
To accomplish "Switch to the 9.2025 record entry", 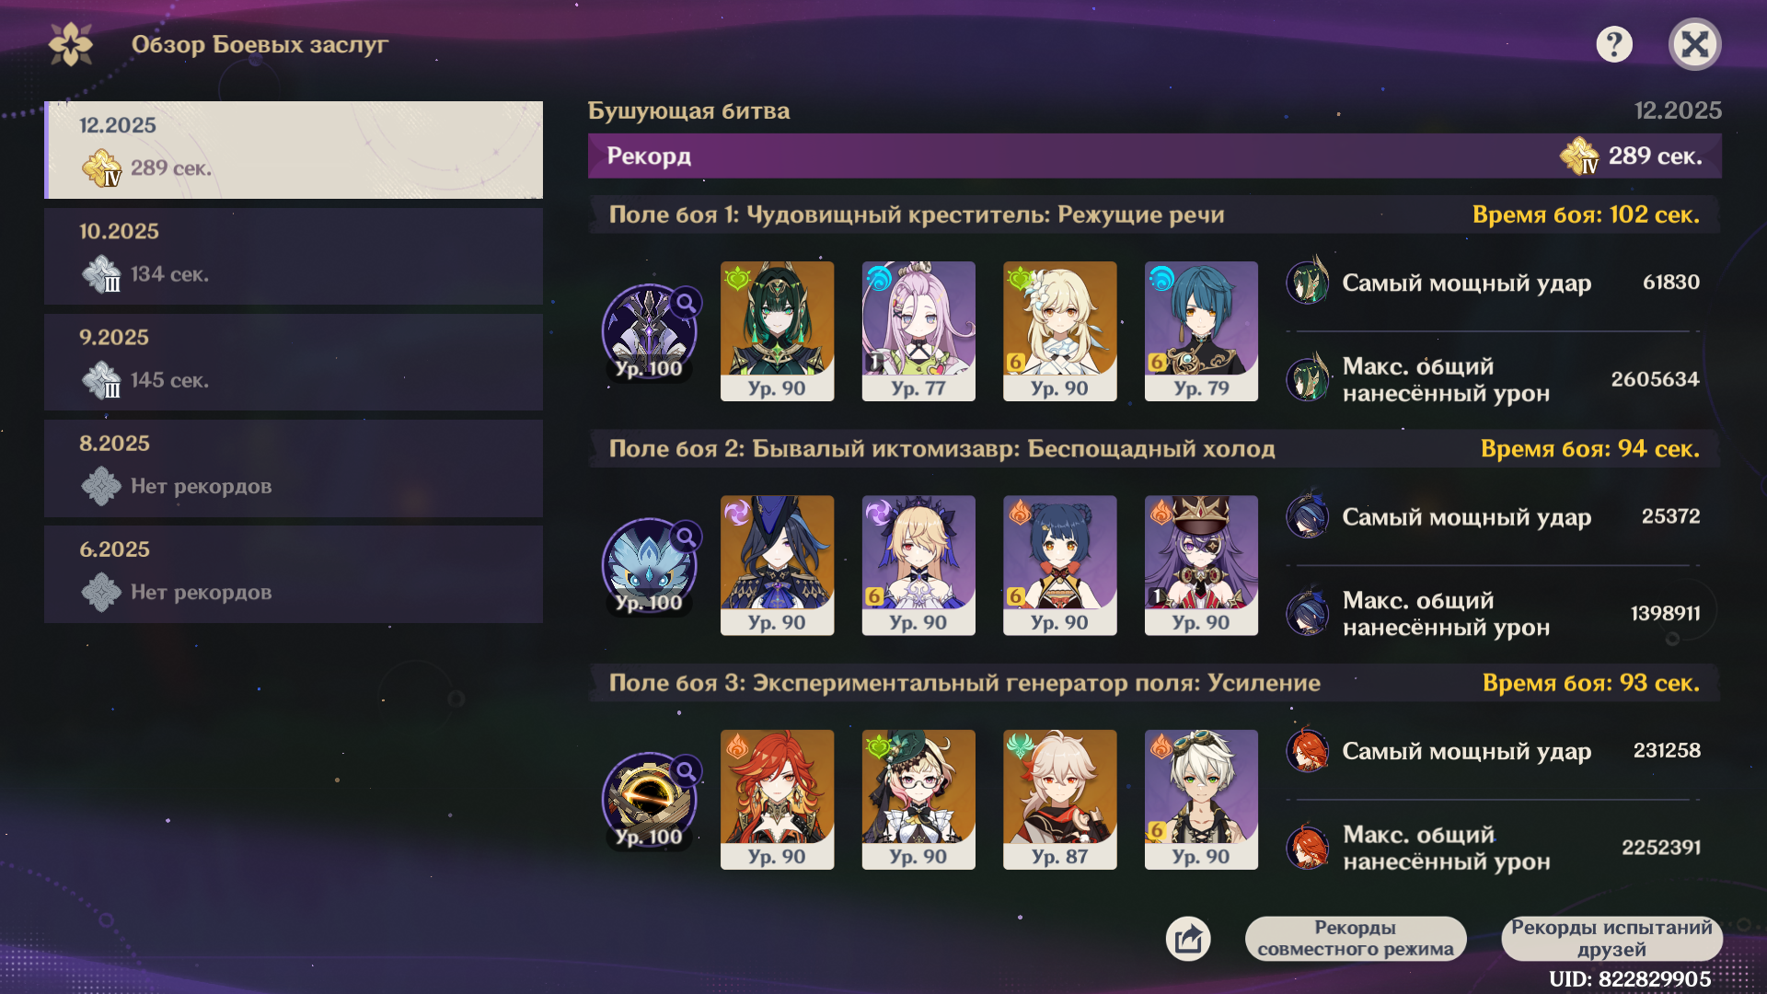I will [294, 362].
